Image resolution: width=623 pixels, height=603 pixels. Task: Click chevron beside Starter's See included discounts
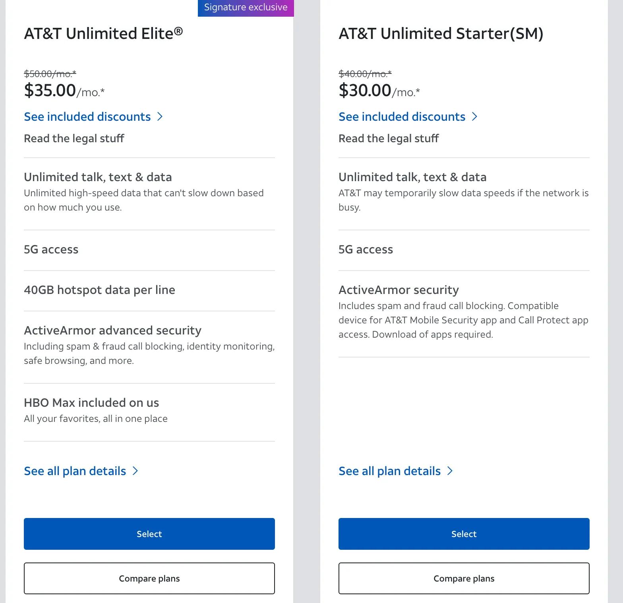[x=474, y=117]
